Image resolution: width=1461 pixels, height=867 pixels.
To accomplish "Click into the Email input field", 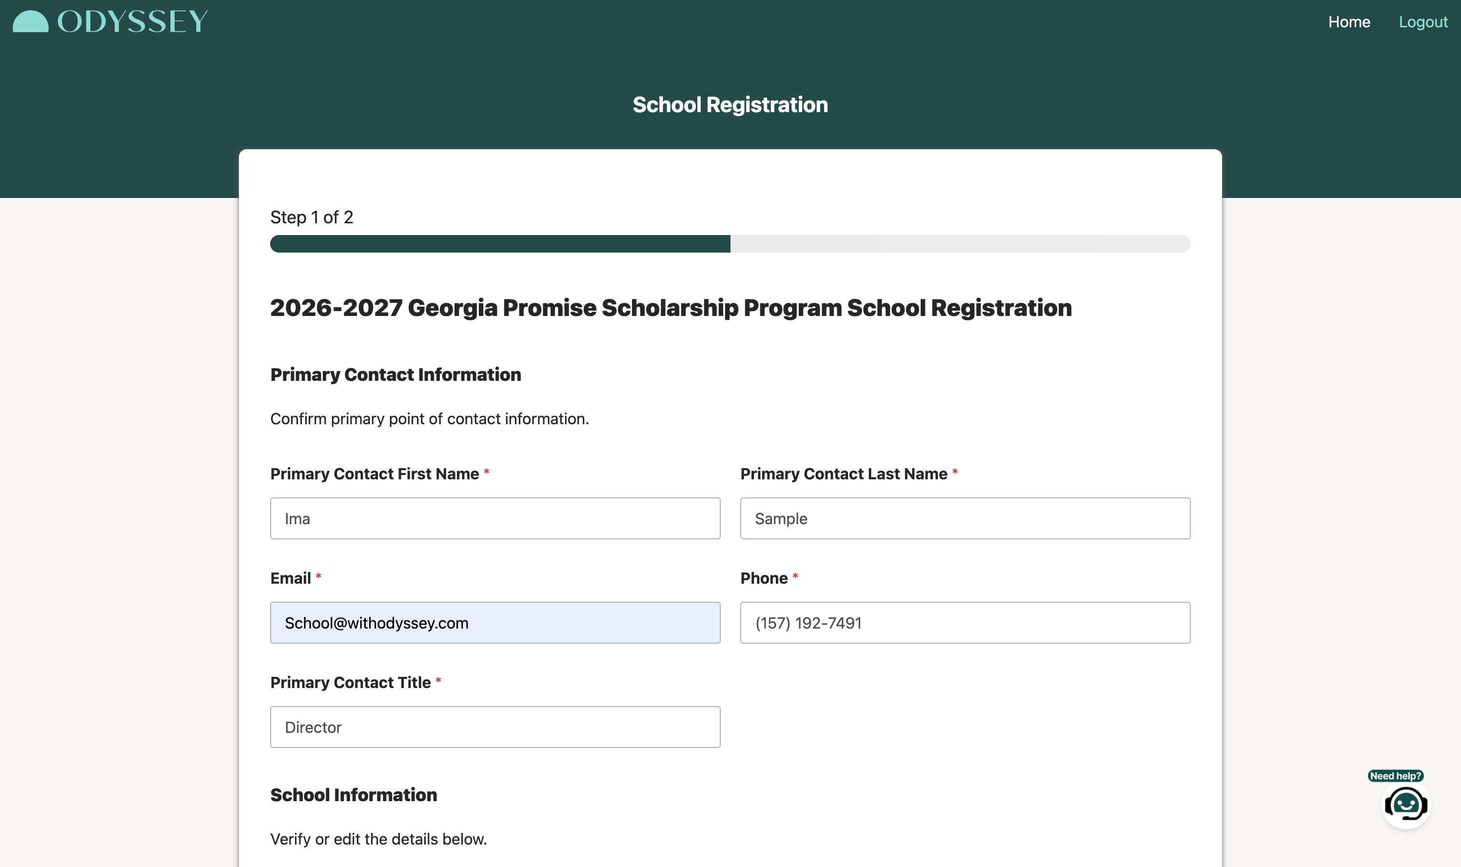I will tap(495, 623).
